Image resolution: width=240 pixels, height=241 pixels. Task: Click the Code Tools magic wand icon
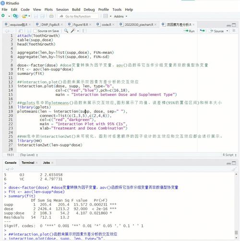[73, 31]
